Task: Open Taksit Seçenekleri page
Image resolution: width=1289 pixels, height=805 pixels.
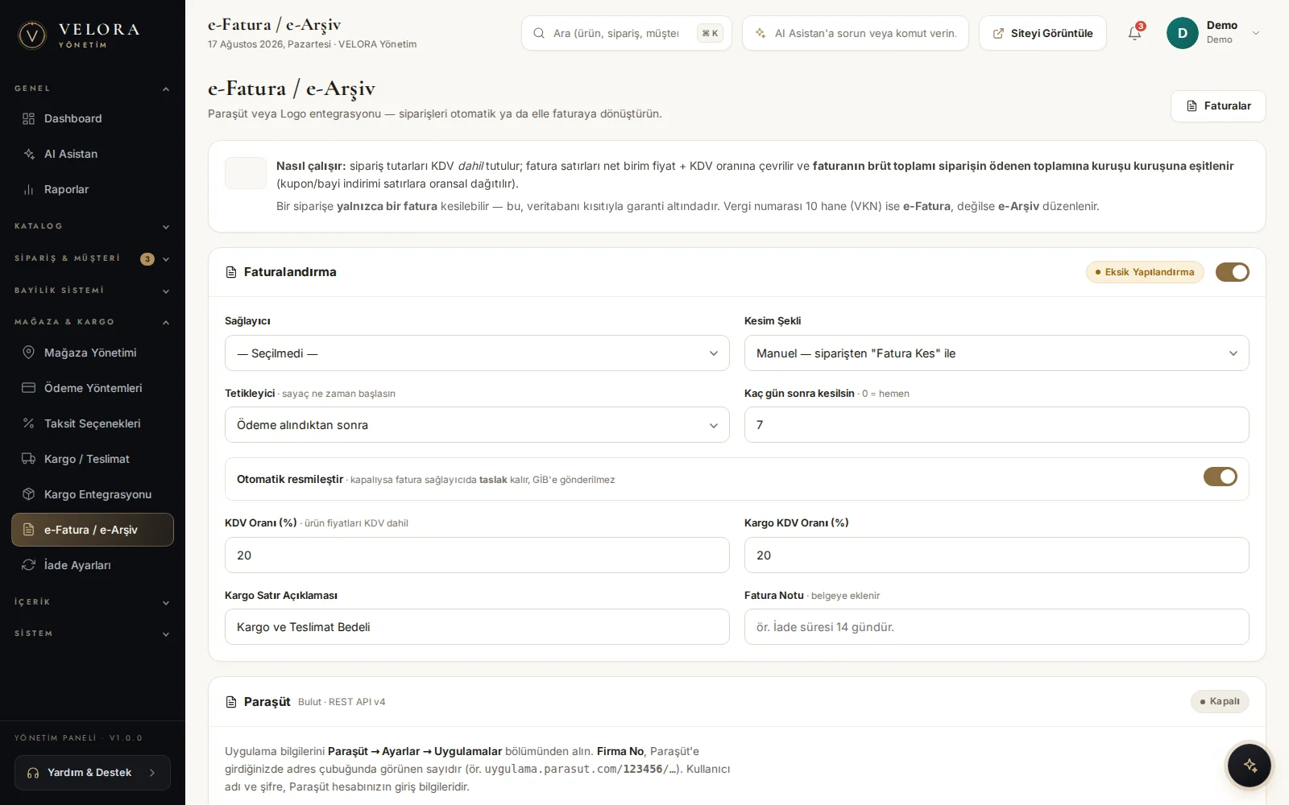Action: [93, 423]
